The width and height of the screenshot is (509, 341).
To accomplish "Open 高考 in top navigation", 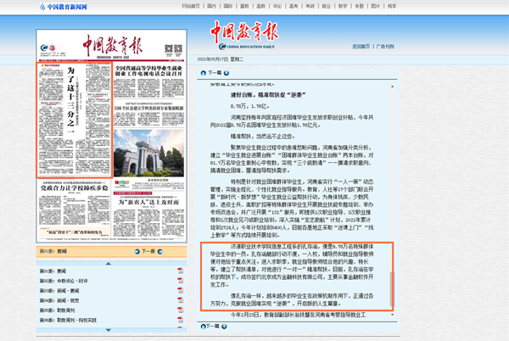I will (x=294, y=6).
